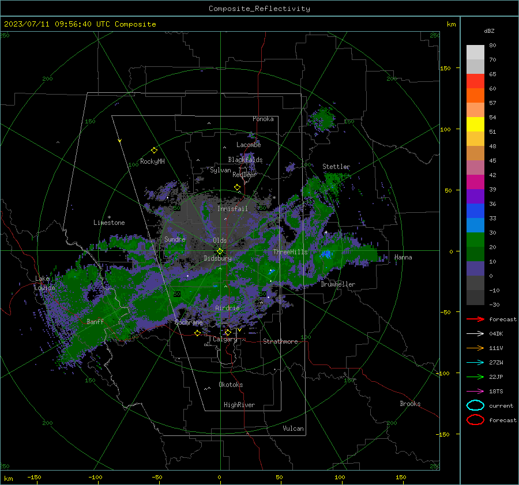Pick the bright yellow swatch on dBZ scale
The image size is (519, 485).
(475, 124)
